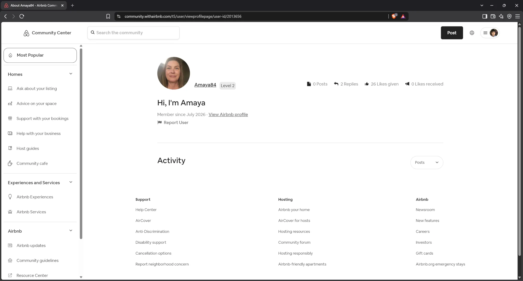Open the tab search dropdown arrow
This screenshot has width=523, height=281.
coord(482,5)
